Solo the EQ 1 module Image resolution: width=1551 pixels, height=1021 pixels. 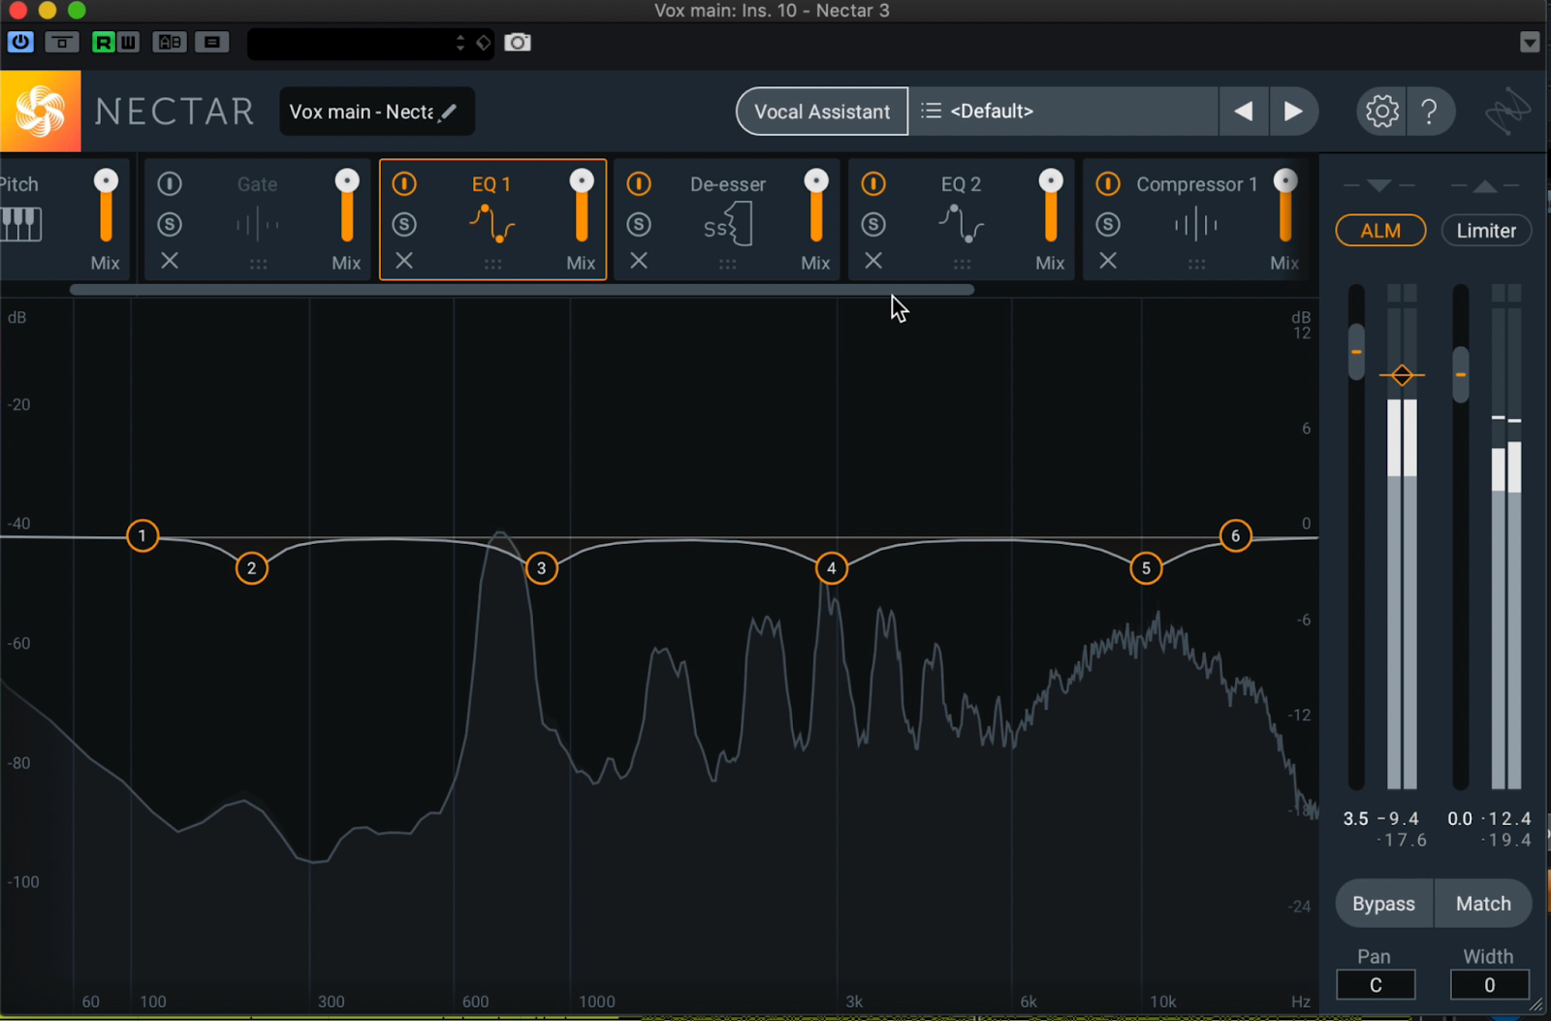tap(404, 225)
